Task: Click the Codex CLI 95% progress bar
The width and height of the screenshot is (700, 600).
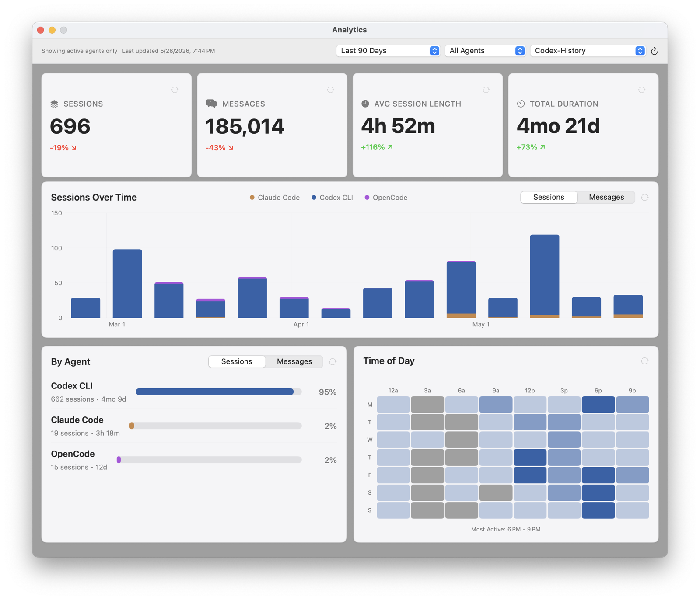Action: tap(218, 392)
